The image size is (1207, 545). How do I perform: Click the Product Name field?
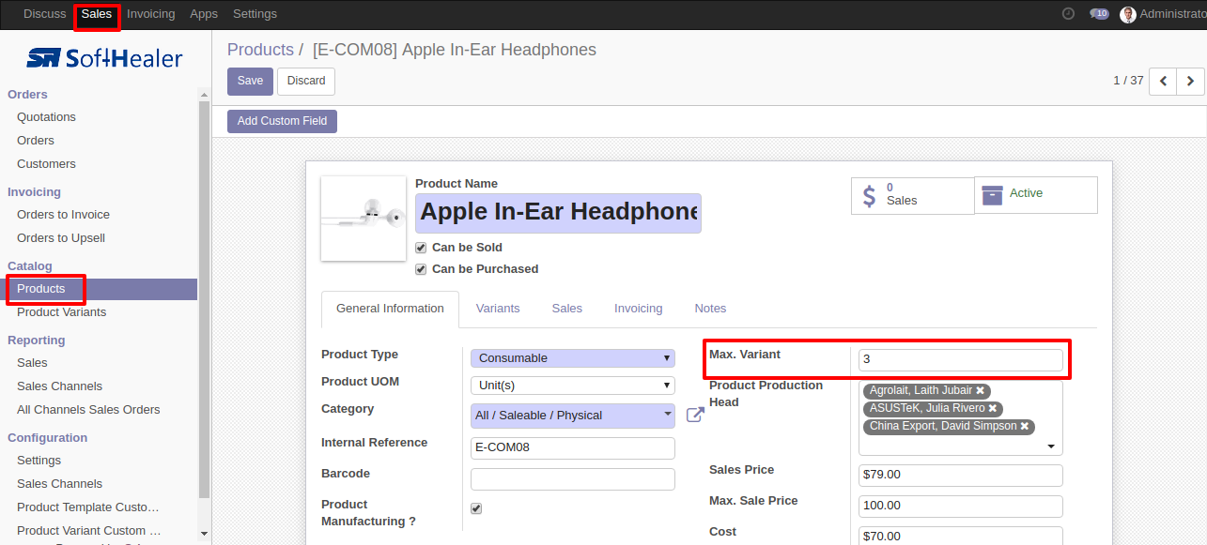click(558, 213)
